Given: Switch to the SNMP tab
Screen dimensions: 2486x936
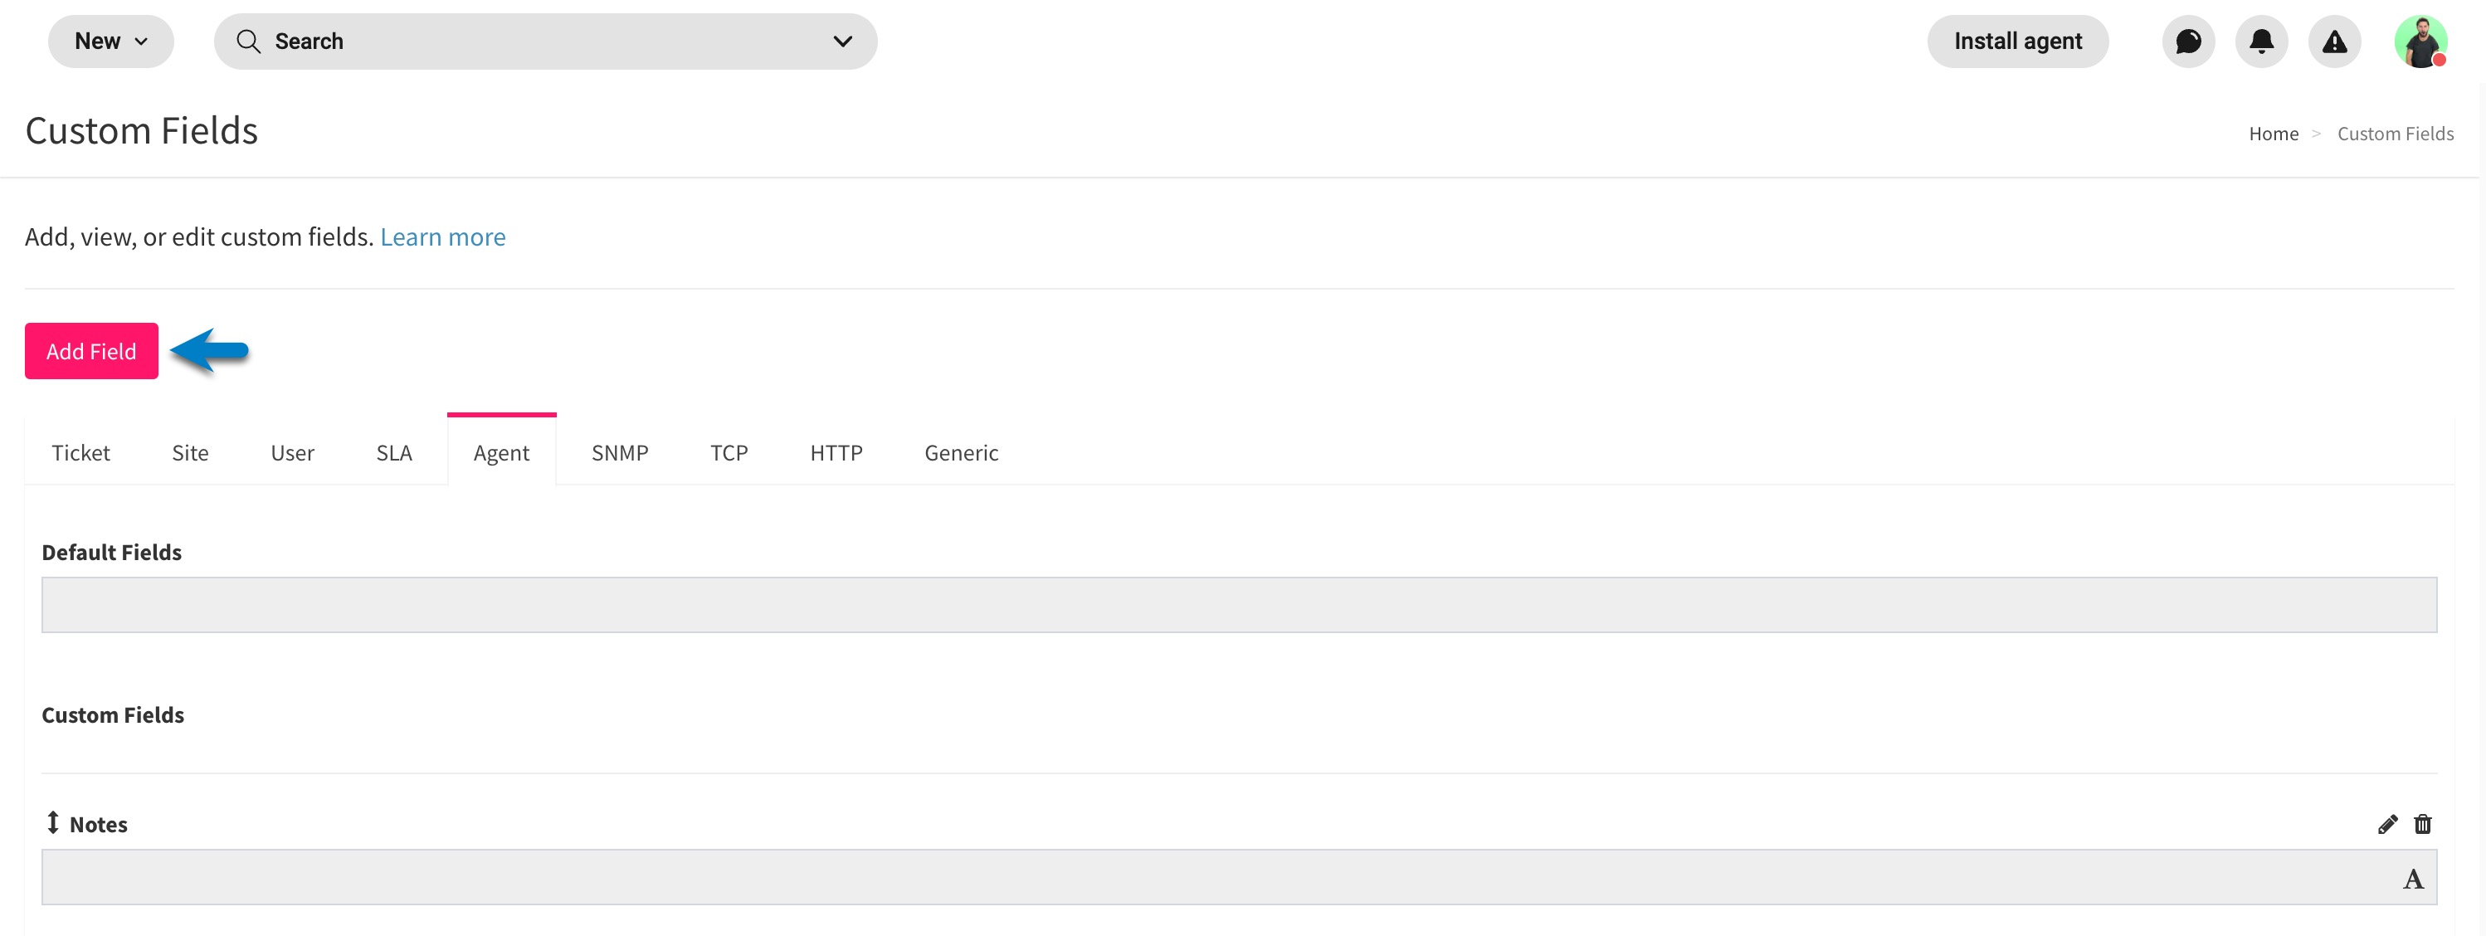Looking at the screenshot, I should click(x=620, y=452).
